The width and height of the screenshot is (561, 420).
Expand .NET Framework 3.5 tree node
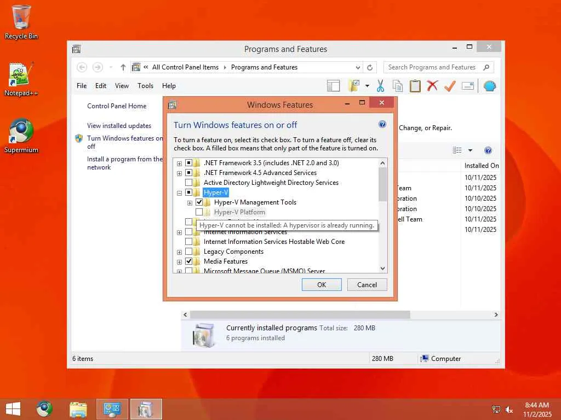click(179, 164)
